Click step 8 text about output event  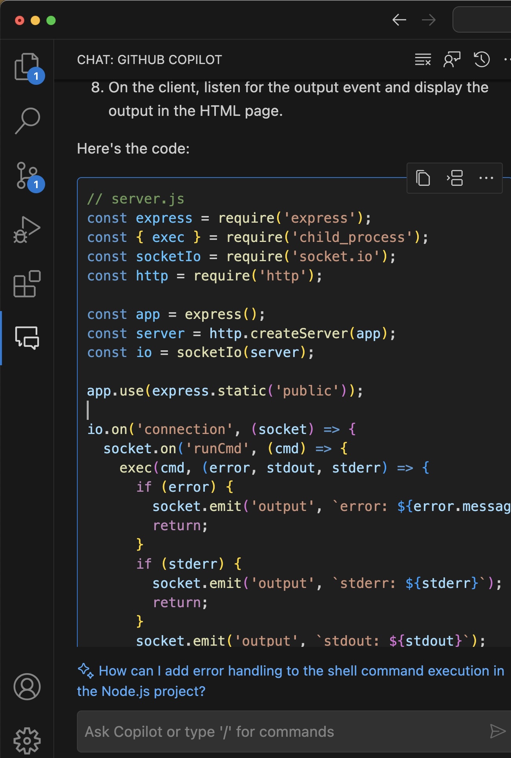[x=290, y=99]
